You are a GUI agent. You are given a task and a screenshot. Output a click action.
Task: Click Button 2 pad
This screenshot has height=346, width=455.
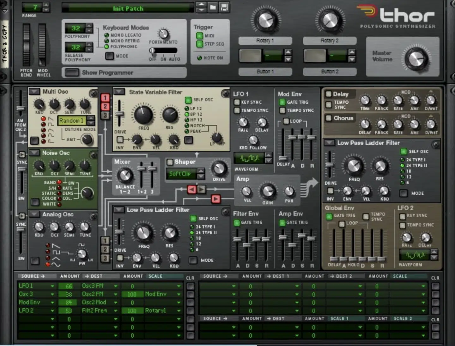click(315, 56)
